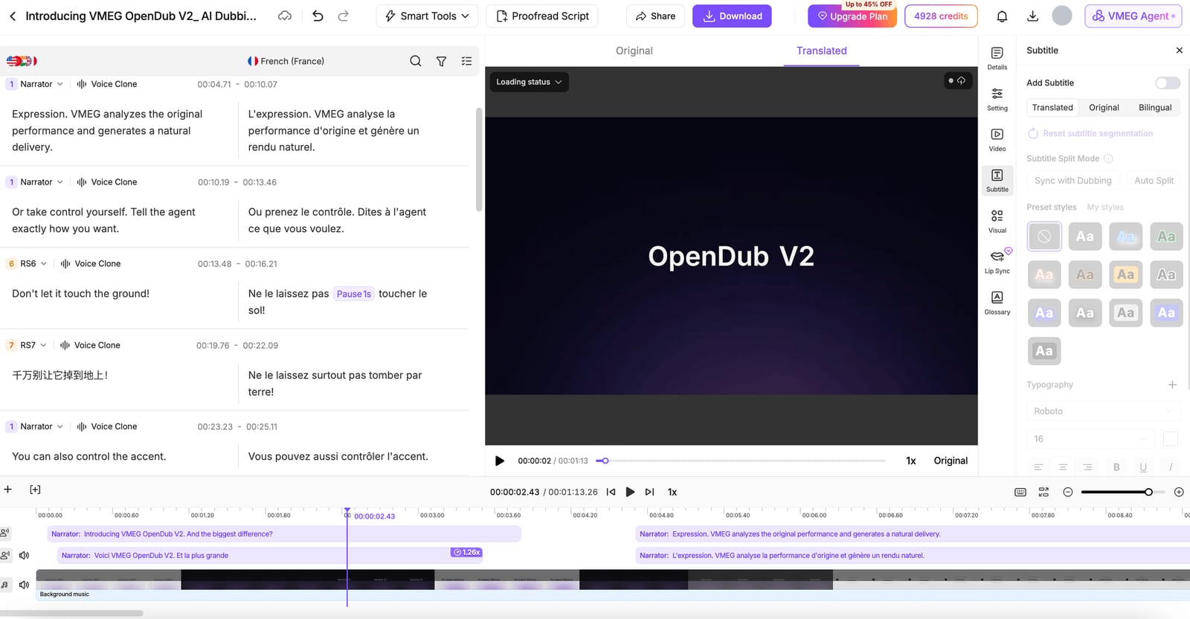1190x619 pixels.
Task: Click the Proofread Script button
Action: 542,16
